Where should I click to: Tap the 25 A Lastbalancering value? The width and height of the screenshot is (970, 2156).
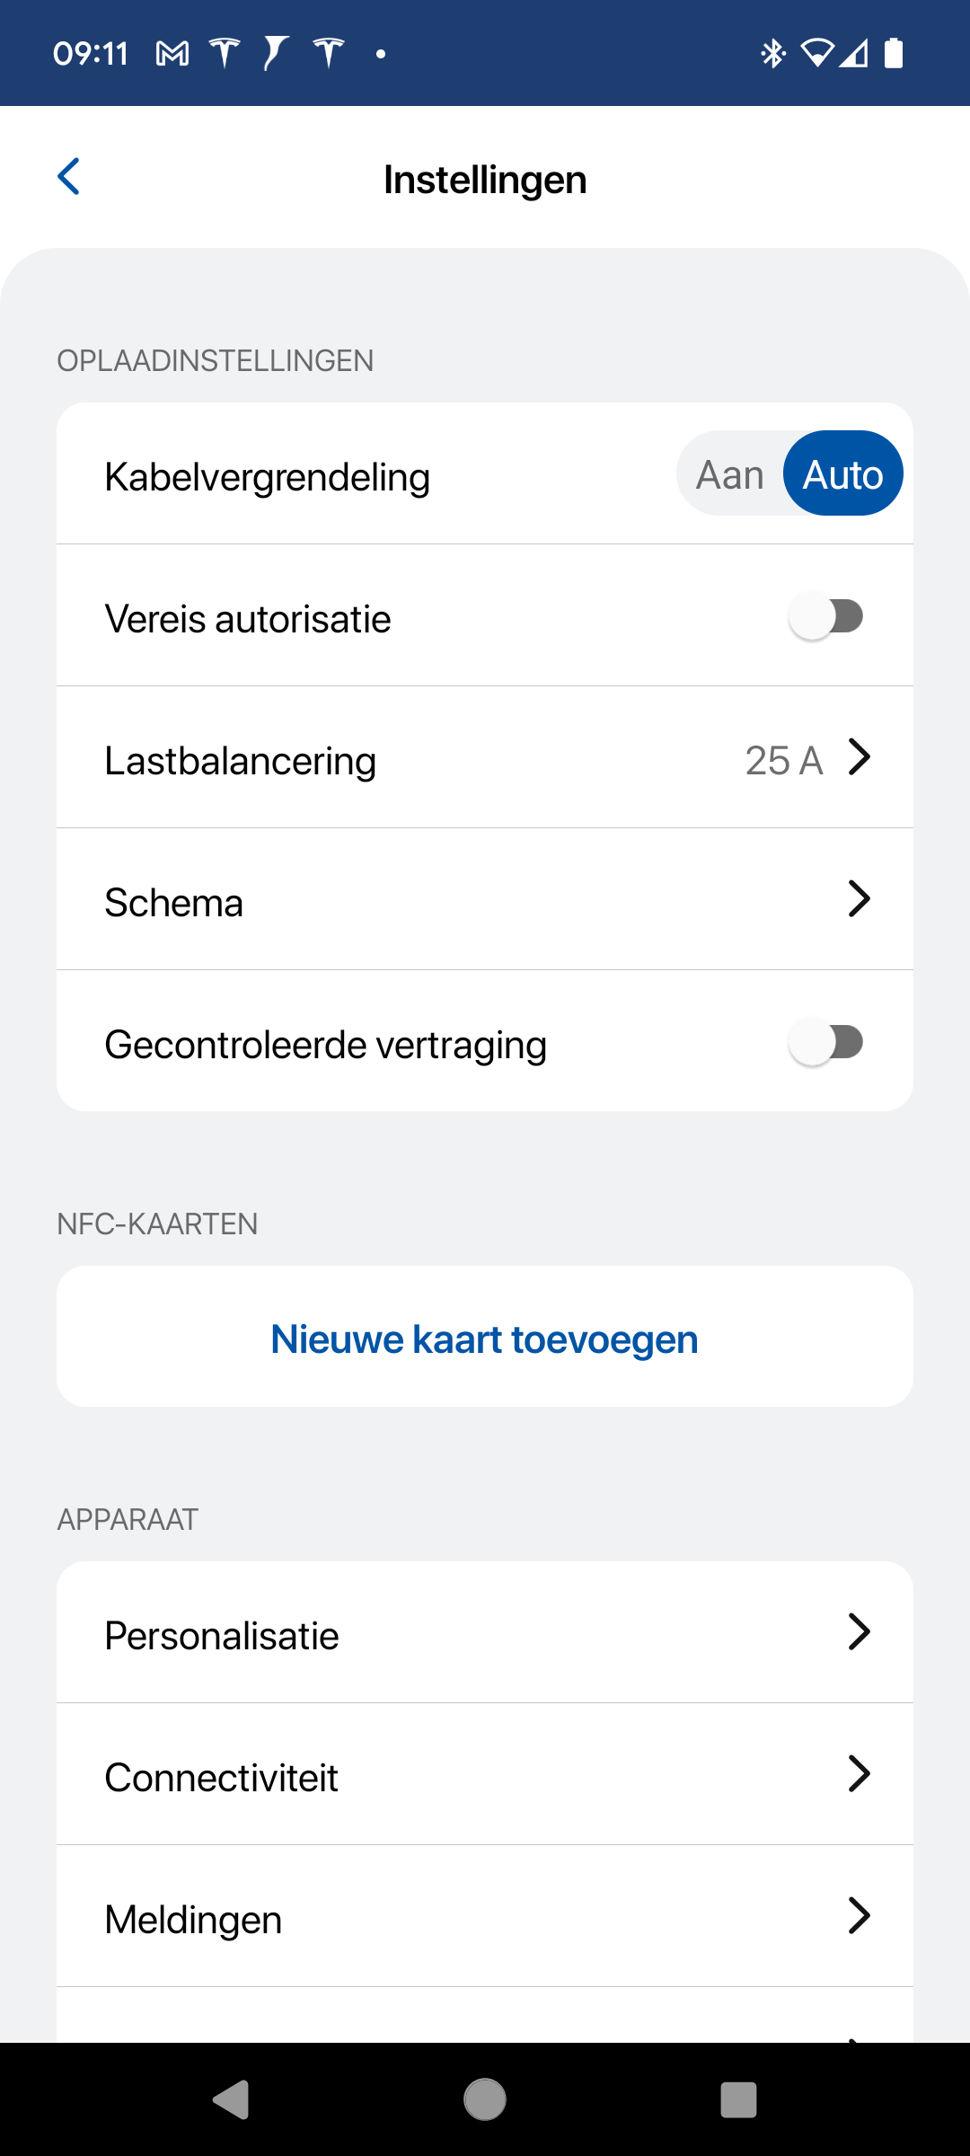pos(784,761)
